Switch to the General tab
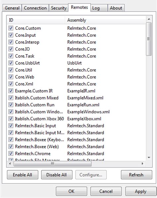This screenshot has height=198, width=157. click(12, 8)
